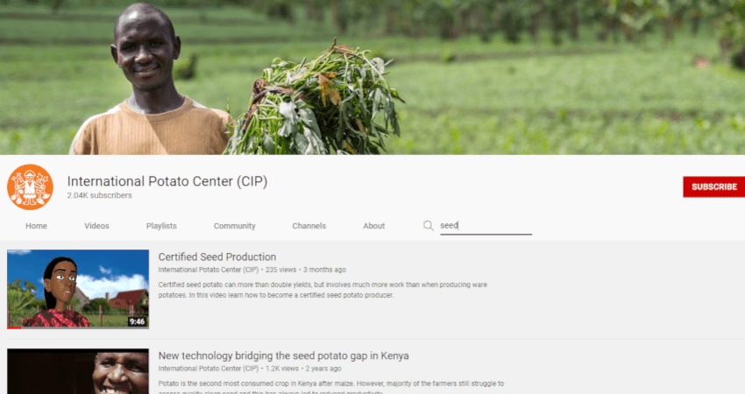
Task: Click the channel search magnifier icon
Action: point(428,226)
